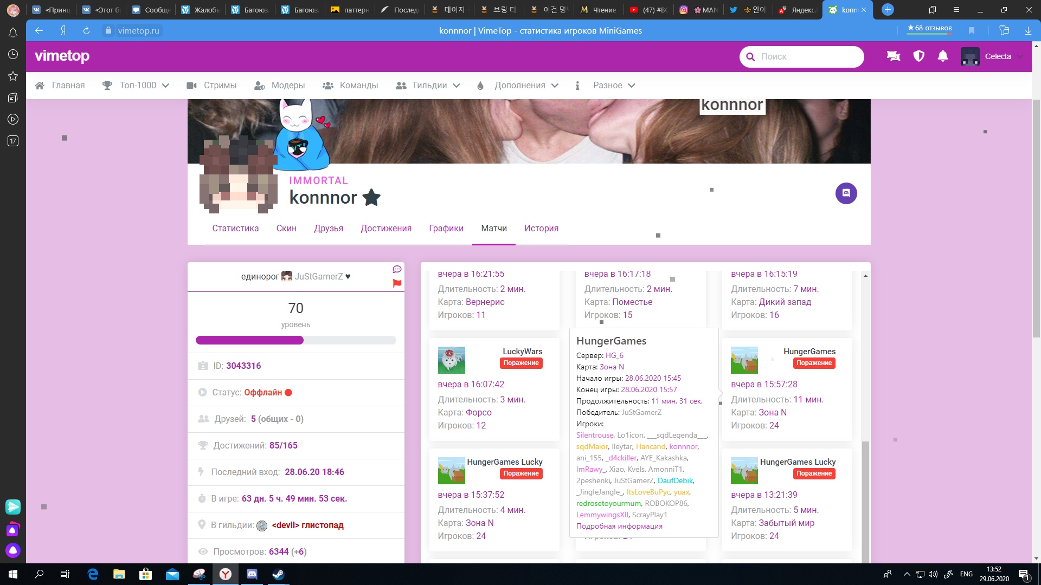The width and height of the screenshot is (1041, 585).
Task: Open Steam from Windows taskbar
Action: [278, 574]
